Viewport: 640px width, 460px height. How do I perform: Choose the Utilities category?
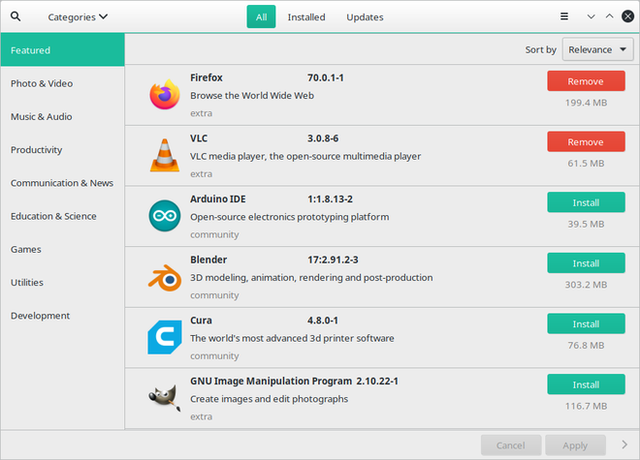62,282
